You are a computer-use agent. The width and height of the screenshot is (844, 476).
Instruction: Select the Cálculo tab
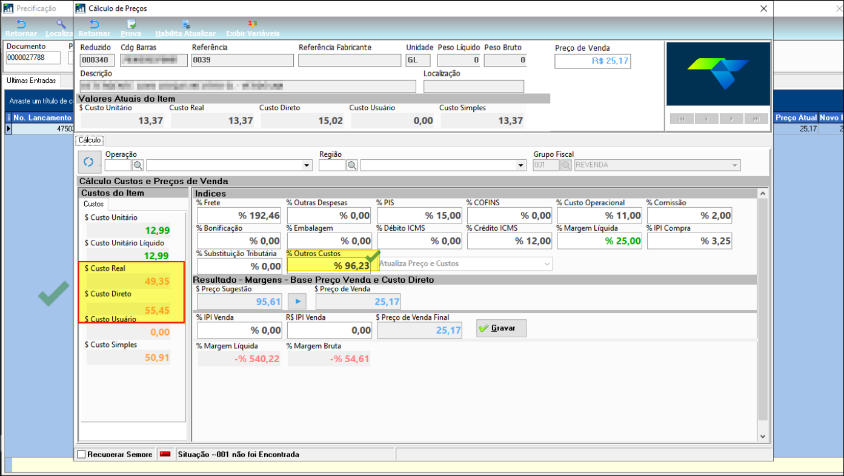click(x=90, y=140)
